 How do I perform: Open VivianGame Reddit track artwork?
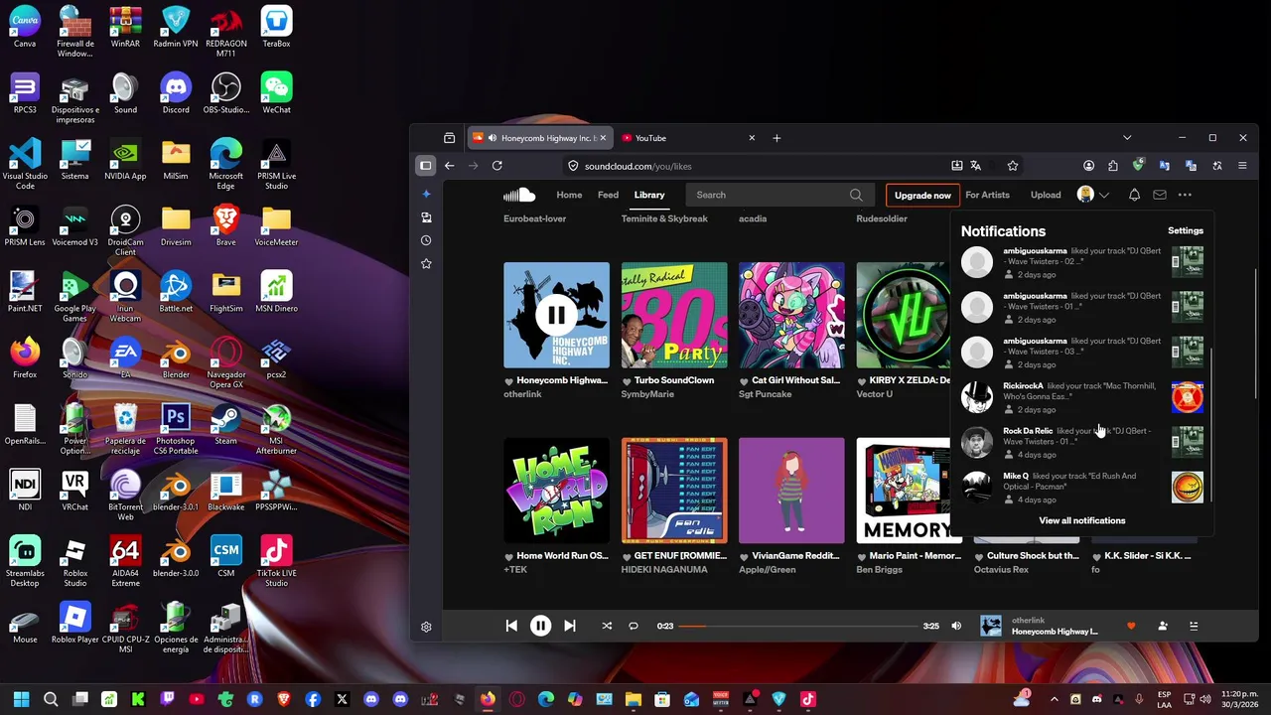(791, 491)
